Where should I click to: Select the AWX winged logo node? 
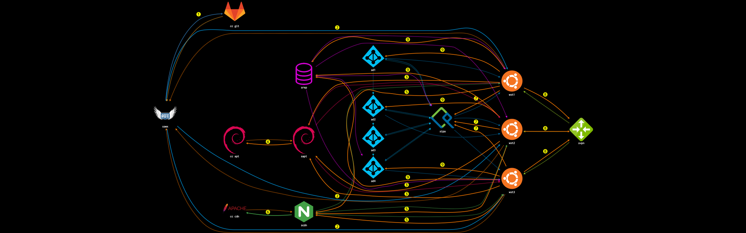[x=165, y=113]
